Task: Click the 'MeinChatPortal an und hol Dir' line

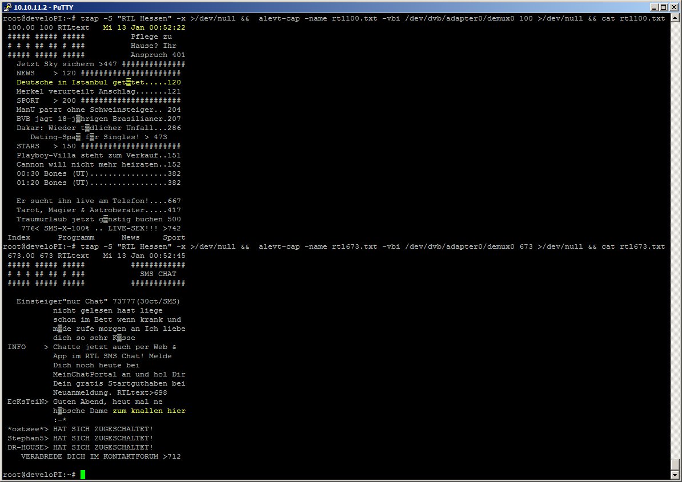Action: point(119,374)
